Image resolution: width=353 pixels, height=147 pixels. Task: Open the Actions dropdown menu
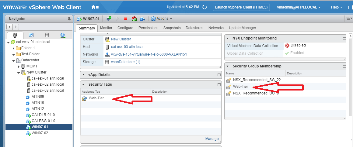(162, 19)
